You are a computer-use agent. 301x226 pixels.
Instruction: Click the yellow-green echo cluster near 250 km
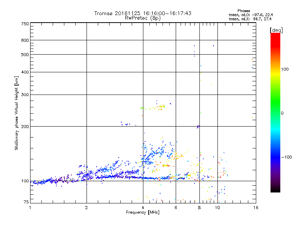coord(153,108)
